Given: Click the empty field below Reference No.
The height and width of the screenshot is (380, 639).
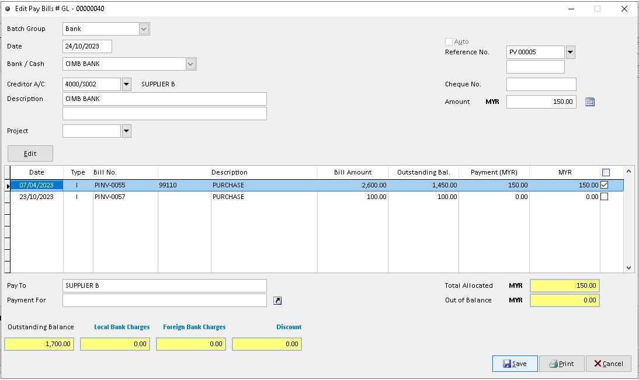Looking at the screenshot, I should pyautogui.click(x=536, y=67).
